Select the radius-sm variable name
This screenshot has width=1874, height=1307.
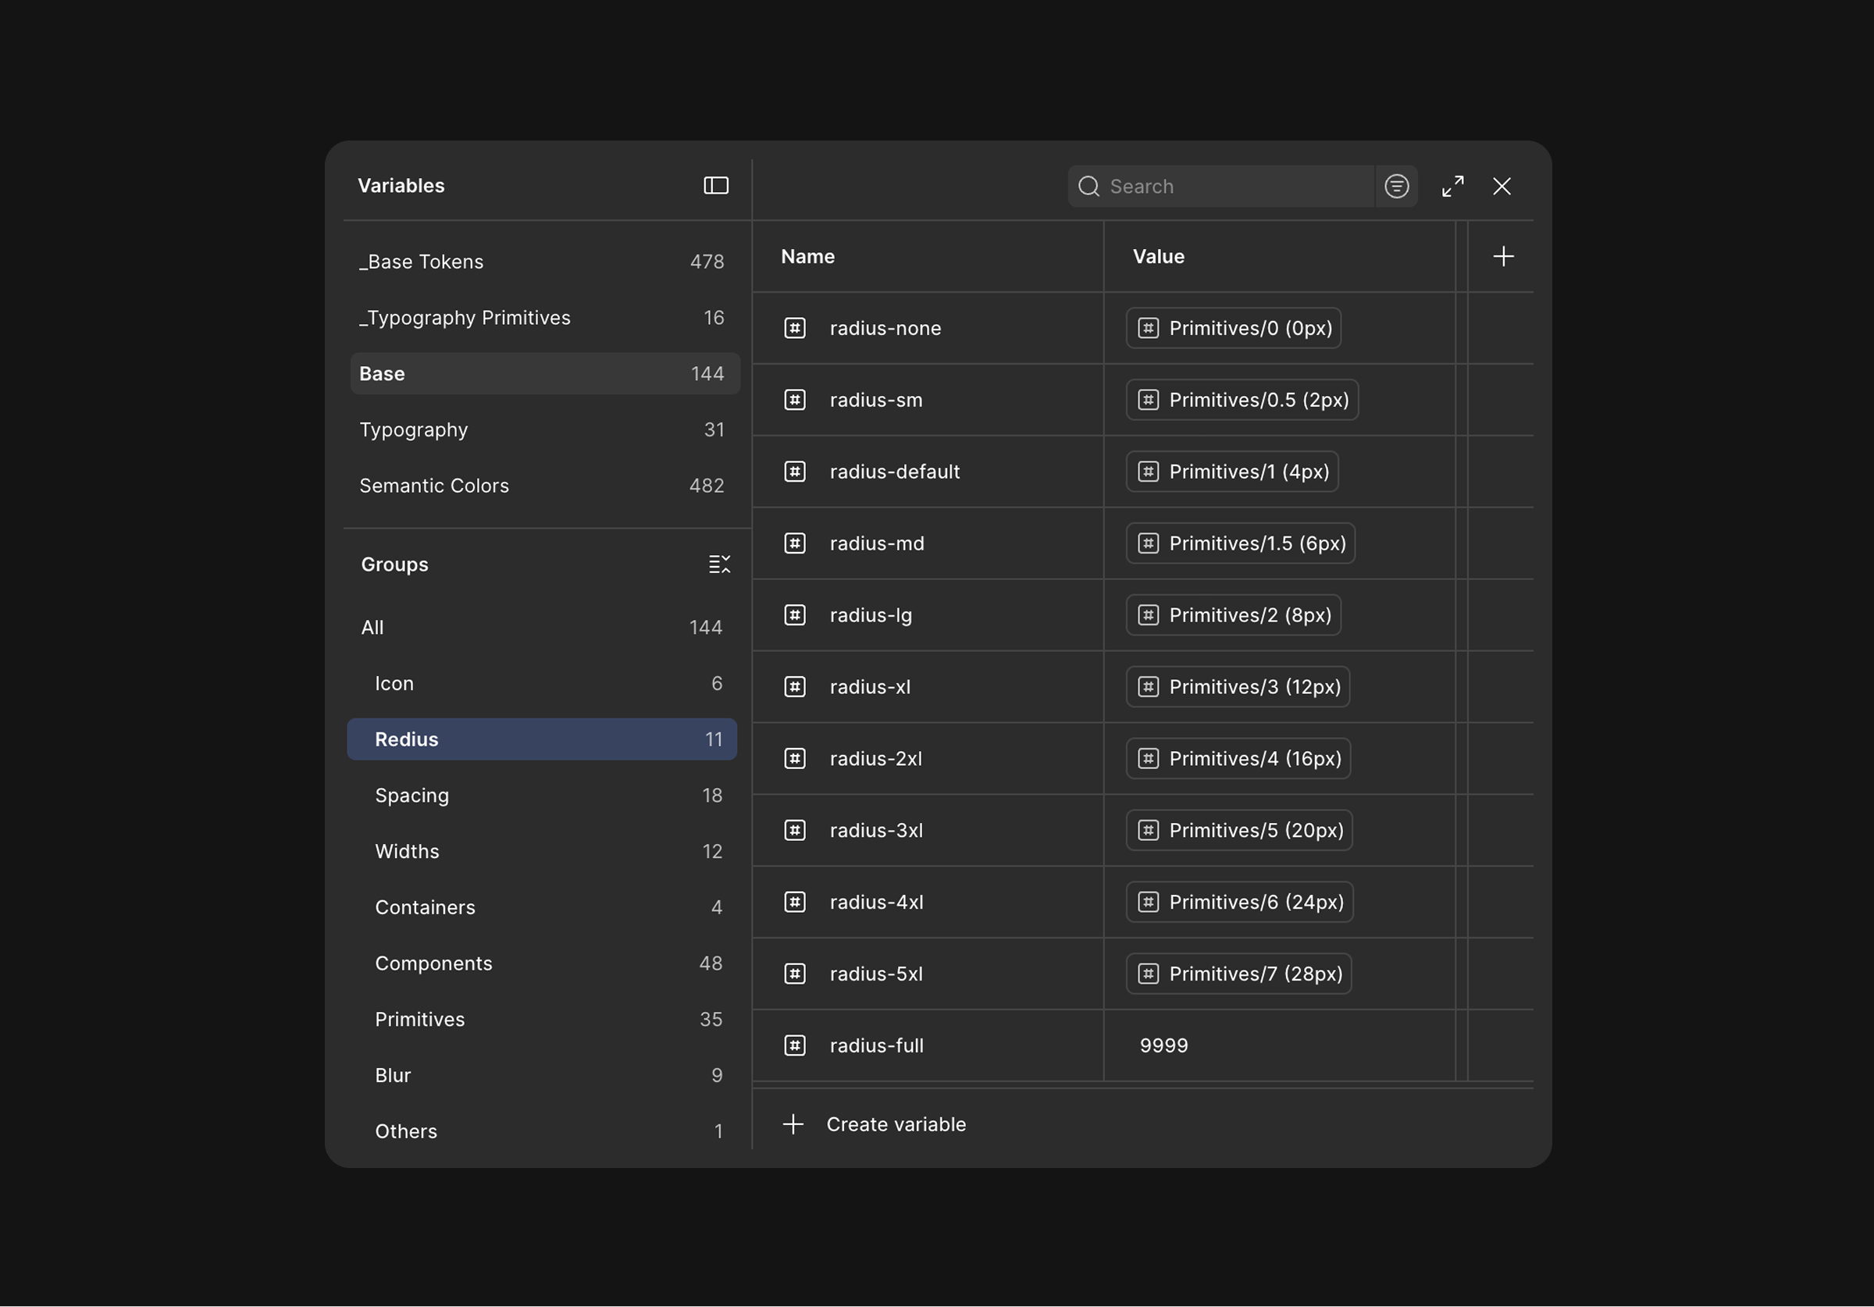tap(876, 400)
